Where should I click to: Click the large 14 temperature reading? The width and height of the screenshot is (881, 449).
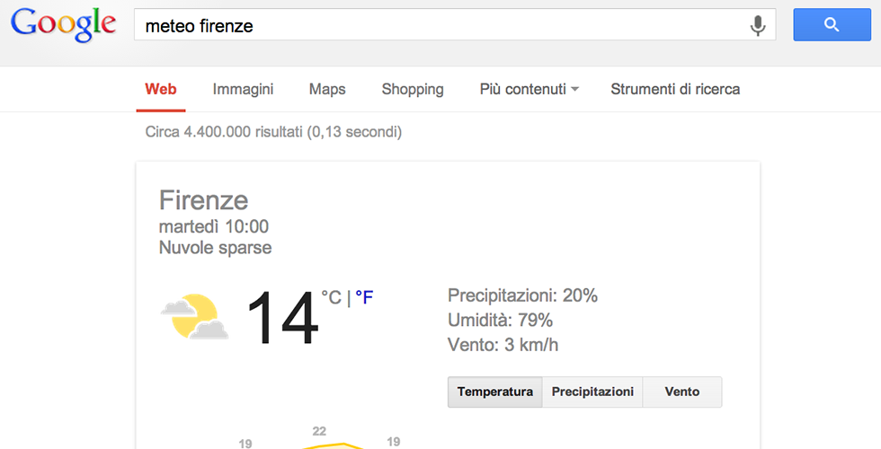tap(281, 319)
